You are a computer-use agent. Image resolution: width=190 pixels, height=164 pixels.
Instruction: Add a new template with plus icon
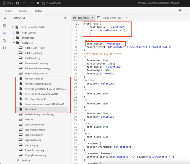[x=65, y=18]
